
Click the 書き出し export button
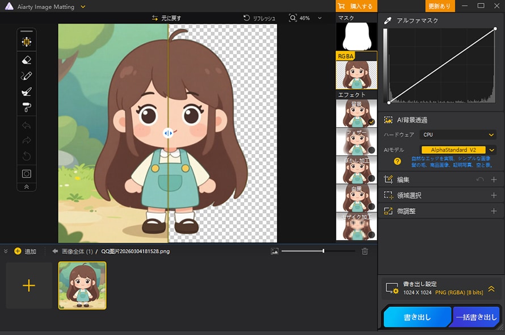coord(417,317)
